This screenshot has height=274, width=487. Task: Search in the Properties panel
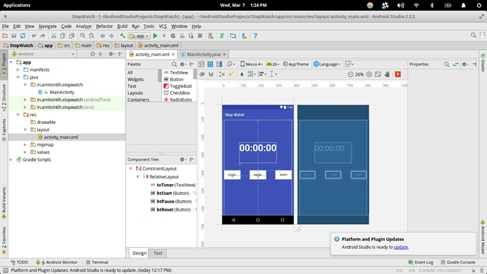(446, 64)
